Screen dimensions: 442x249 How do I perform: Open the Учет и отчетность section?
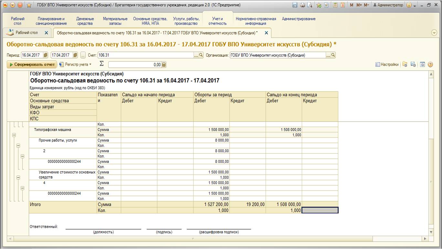pyautogui.click(x=219, y=21)
